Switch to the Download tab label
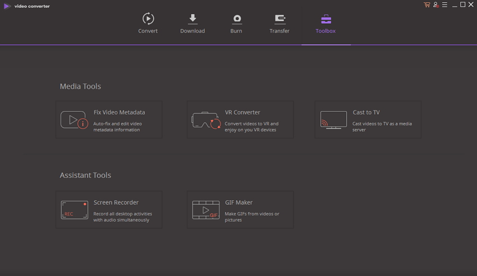This screenshot has width=477, height=276. point(192,31)
